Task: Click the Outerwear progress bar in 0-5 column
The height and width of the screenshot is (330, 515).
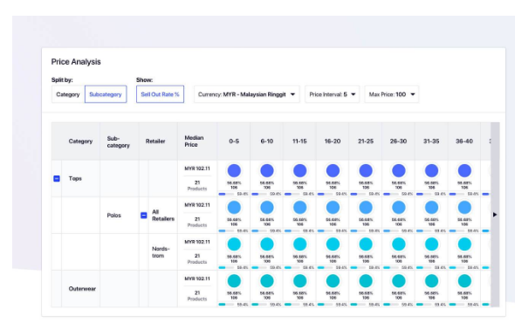Action: pyautogui.click(x=226, y=305)
